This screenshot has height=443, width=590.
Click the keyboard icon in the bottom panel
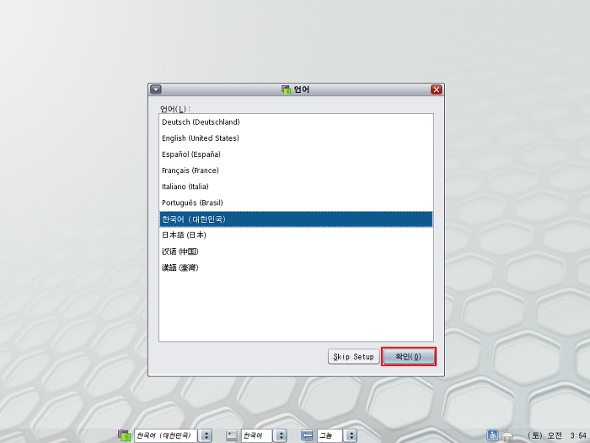click(x=232, y=436)
